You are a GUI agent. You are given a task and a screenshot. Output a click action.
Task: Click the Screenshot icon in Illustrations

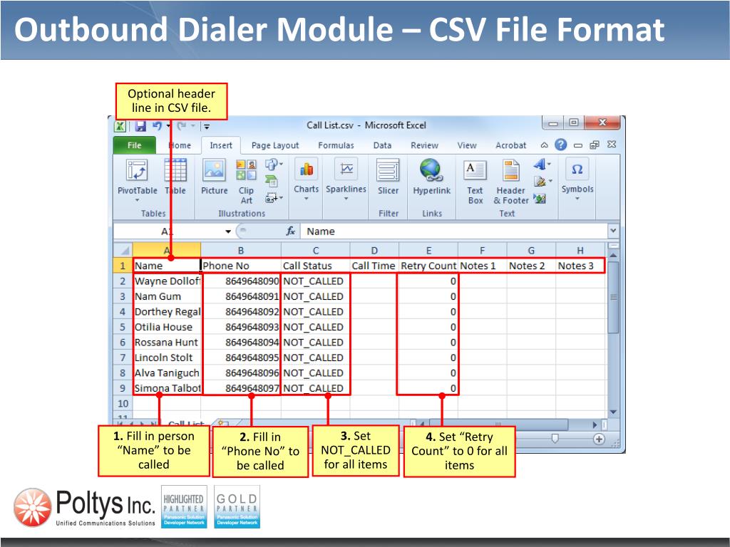[x=272, y=198]
